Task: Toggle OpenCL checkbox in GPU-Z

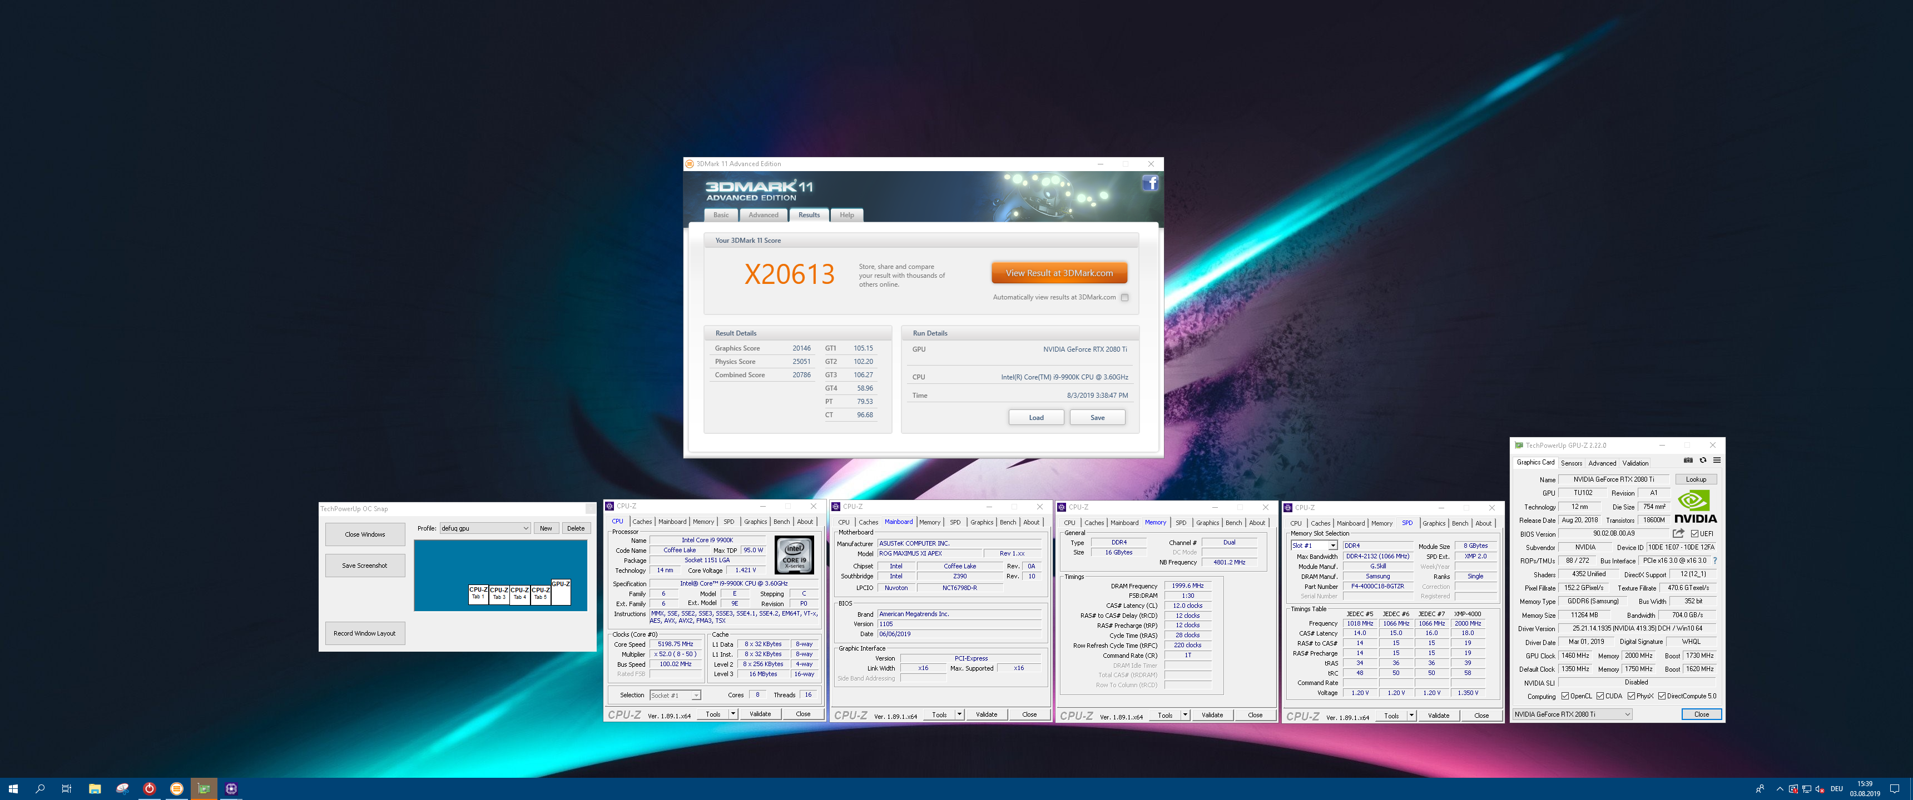Action: click(x=1565, y=696)
